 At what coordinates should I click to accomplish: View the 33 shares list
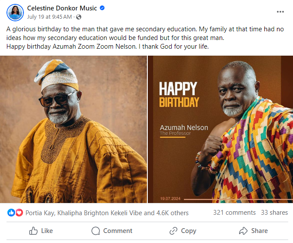[274, 213]
